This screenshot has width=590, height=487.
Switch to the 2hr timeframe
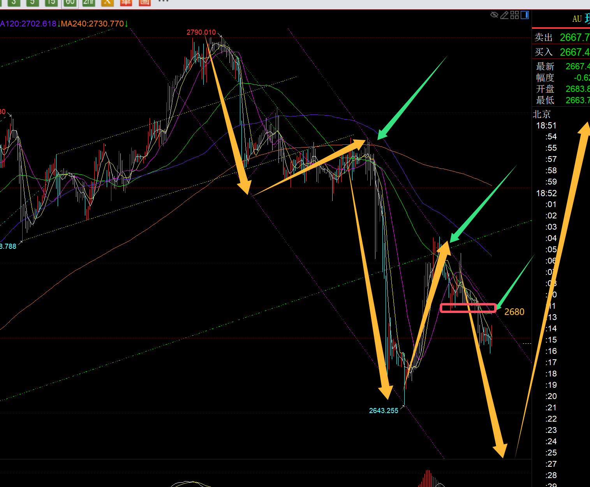coord(89,2)
